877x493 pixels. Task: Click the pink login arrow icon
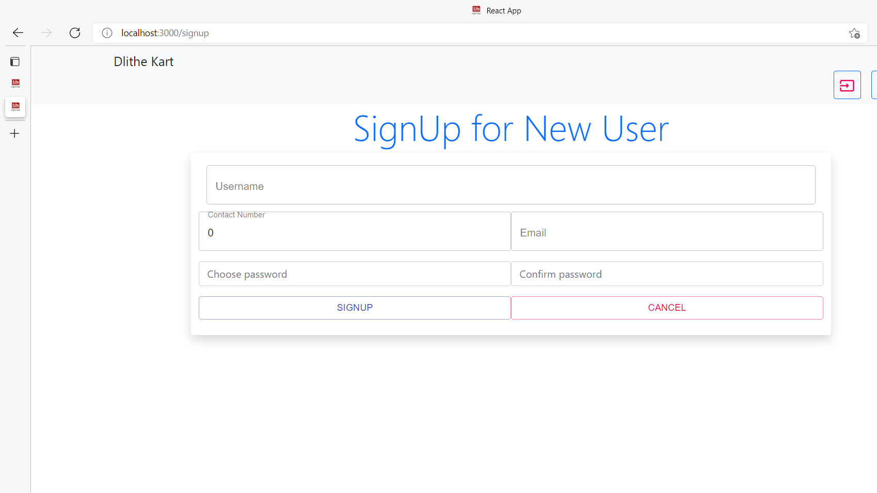click(x=847, y=85)
